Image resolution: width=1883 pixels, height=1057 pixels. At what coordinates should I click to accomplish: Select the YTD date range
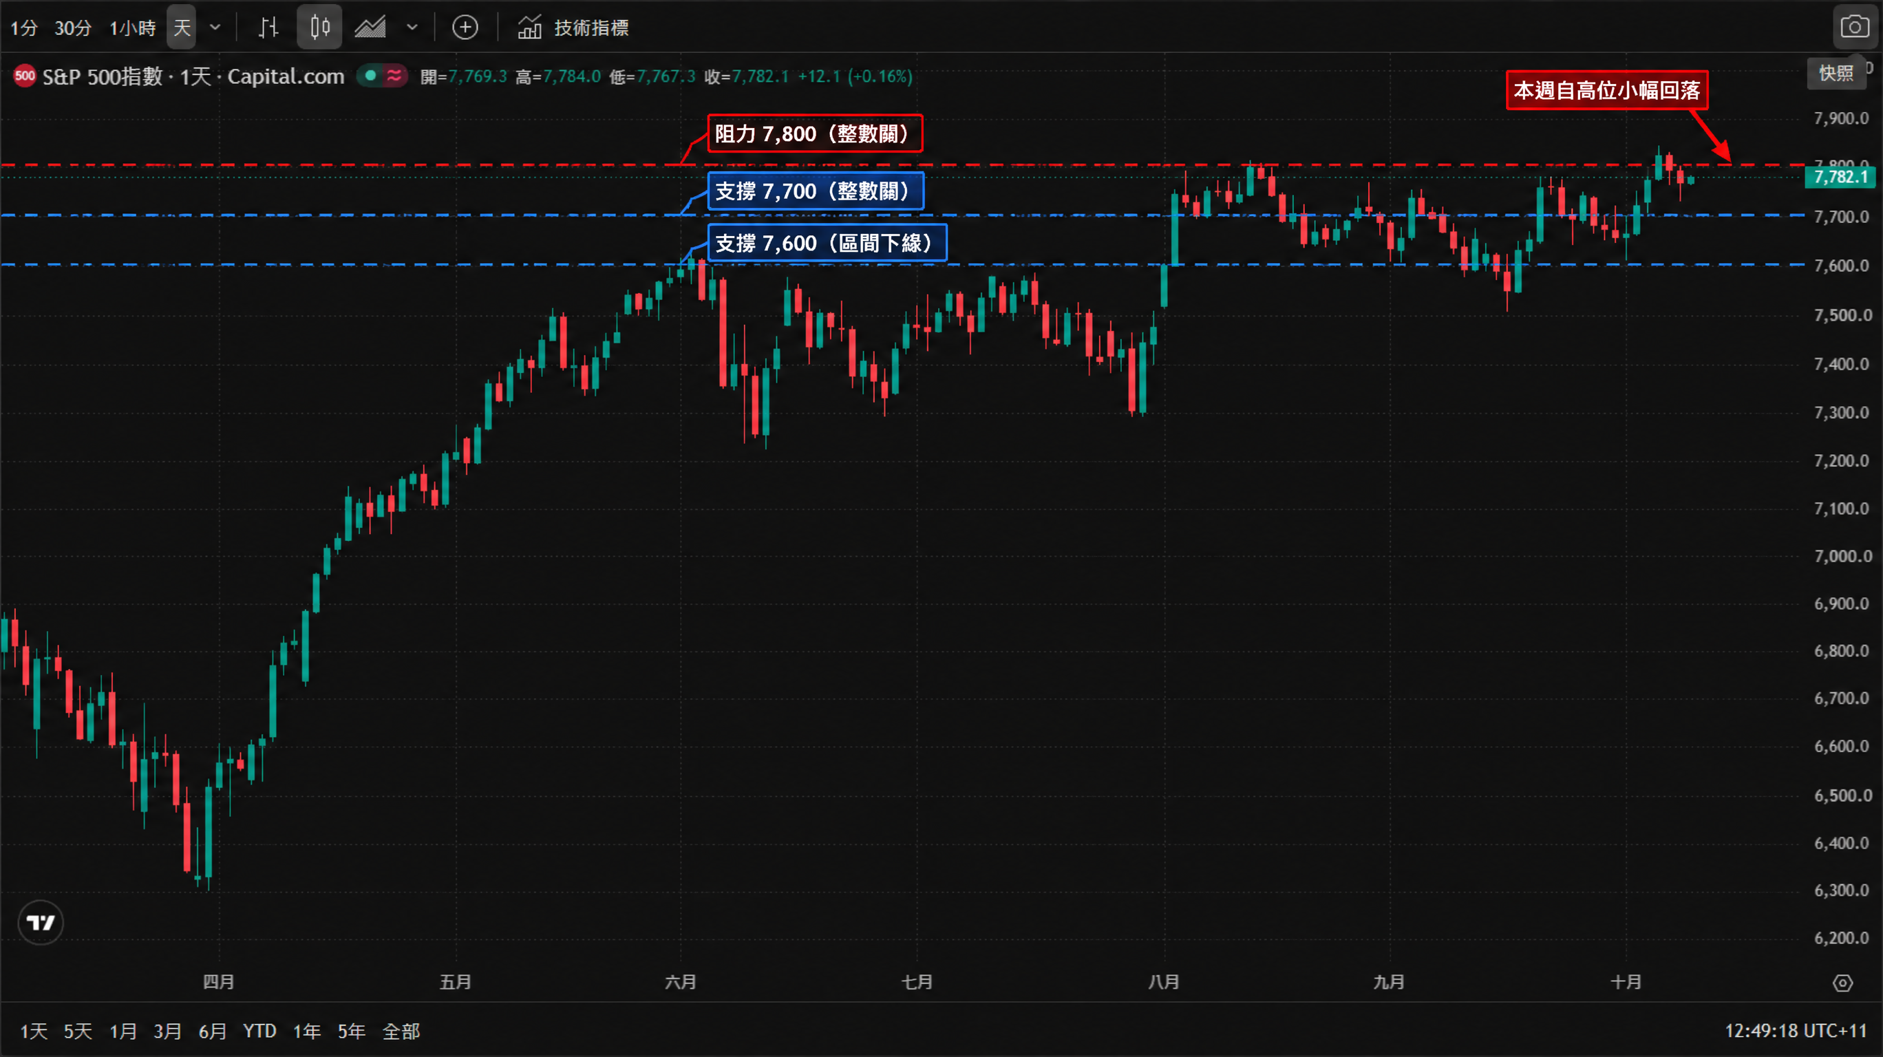click(259, 1031)
